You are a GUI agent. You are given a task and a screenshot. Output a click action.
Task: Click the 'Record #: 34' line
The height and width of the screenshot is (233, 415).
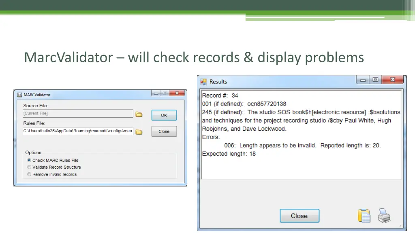click(x=220, y=95)
